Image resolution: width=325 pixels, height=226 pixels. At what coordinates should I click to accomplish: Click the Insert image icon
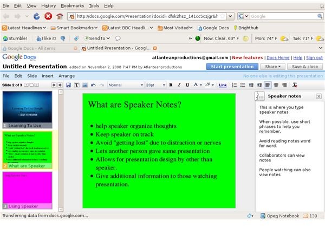[x=85, y=85]
